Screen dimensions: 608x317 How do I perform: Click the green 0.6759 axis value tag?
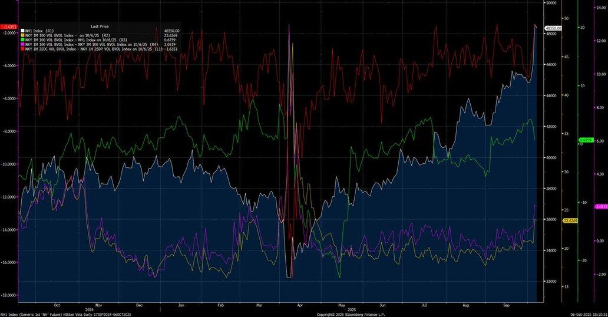click(x=585, y=140)
